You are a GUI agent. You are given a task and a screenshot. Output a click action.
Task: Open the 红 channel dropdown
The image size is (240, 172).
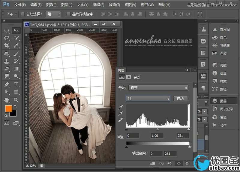148,99
